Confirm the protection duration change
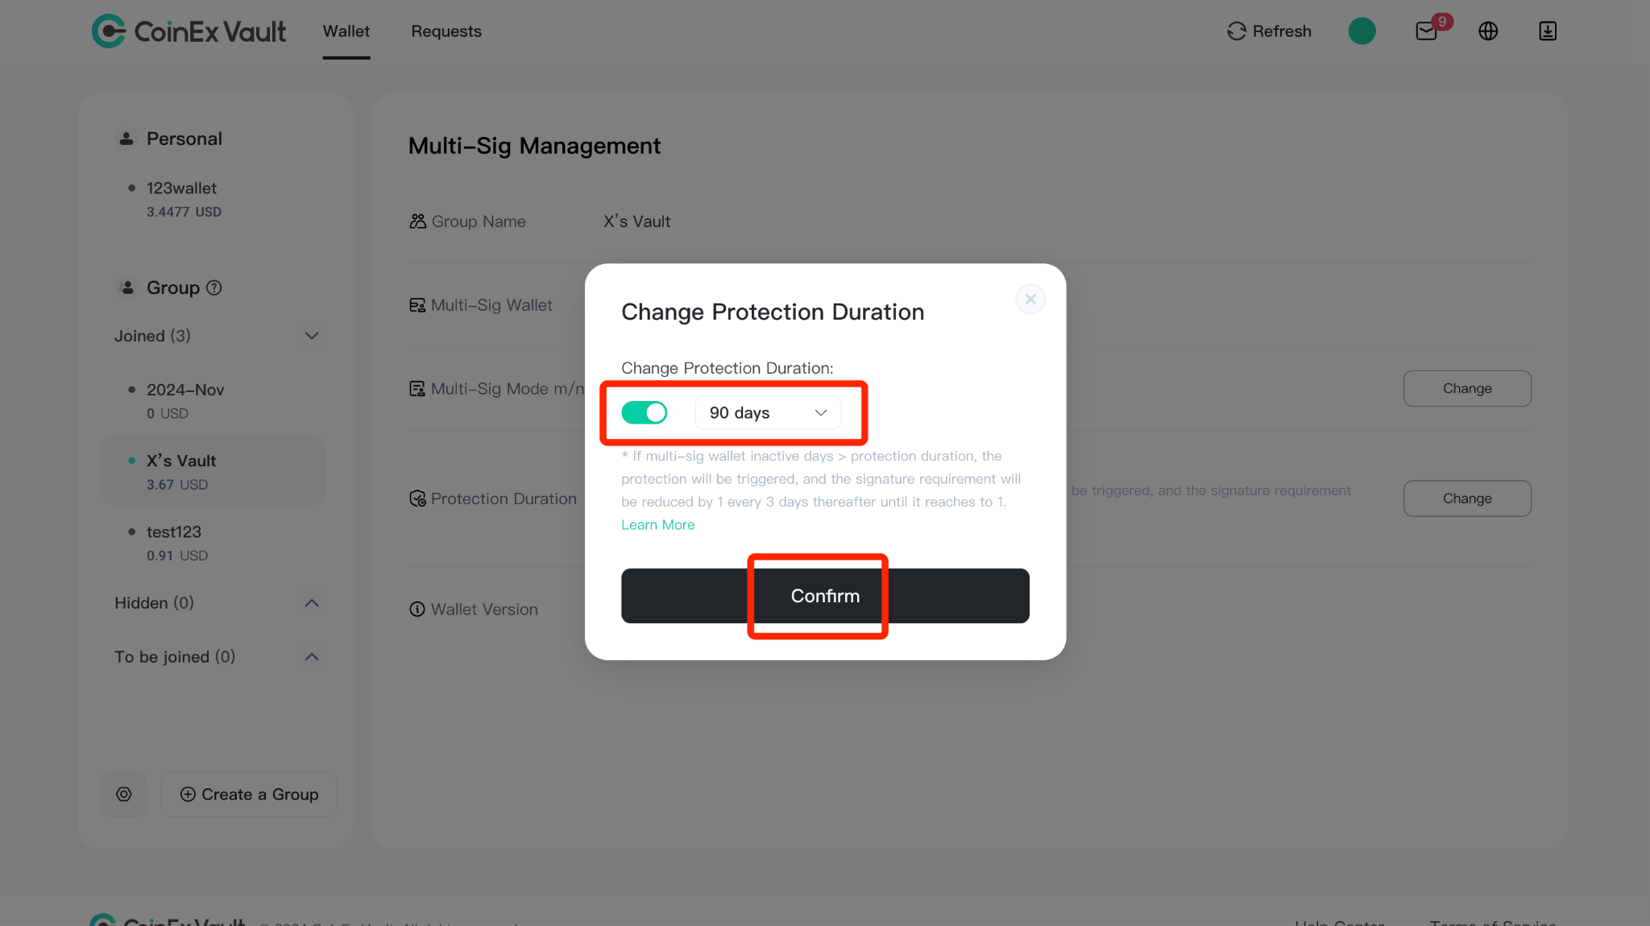 [x=825, y=596]
